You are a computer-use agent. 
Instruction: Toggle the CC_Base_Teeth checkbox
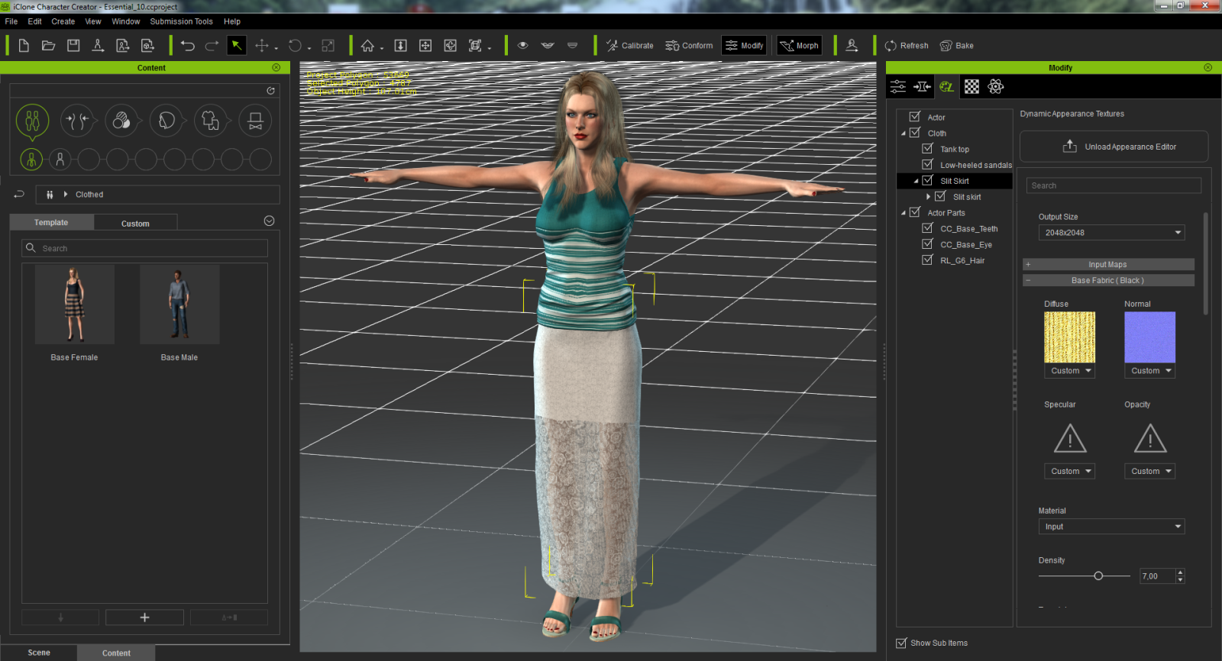pyautogui.click(x=927, y=228)
